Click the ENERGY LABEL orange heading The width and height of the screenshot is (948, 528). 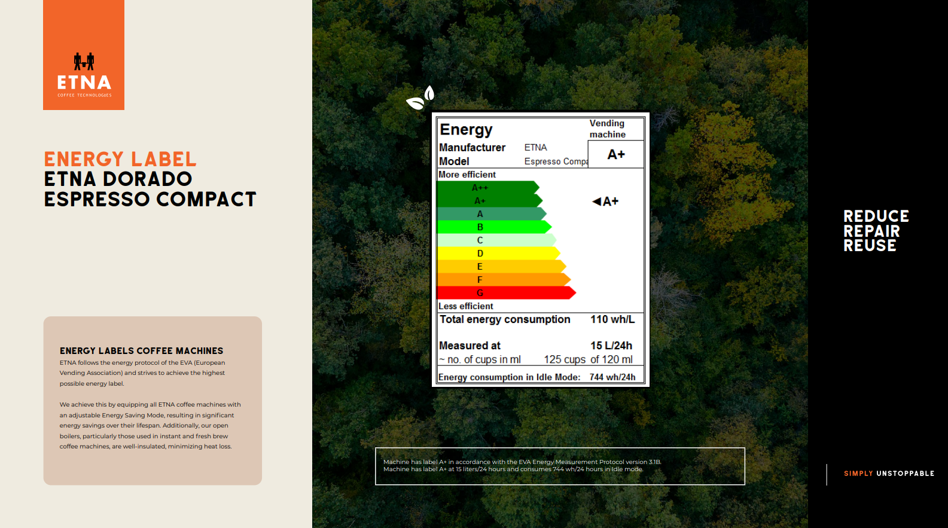pos(120,159)
